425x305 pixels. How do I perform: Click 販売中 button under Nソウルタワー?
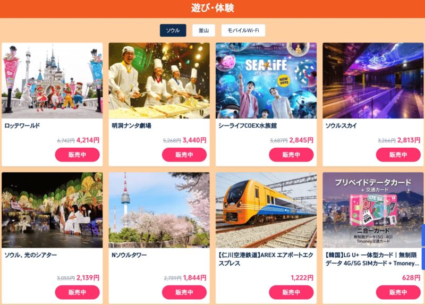coord(184,292)
